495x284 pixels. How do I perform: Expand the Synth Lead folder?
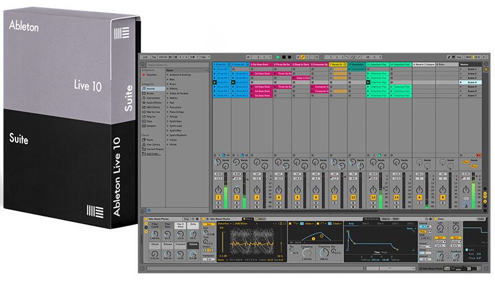168,126
